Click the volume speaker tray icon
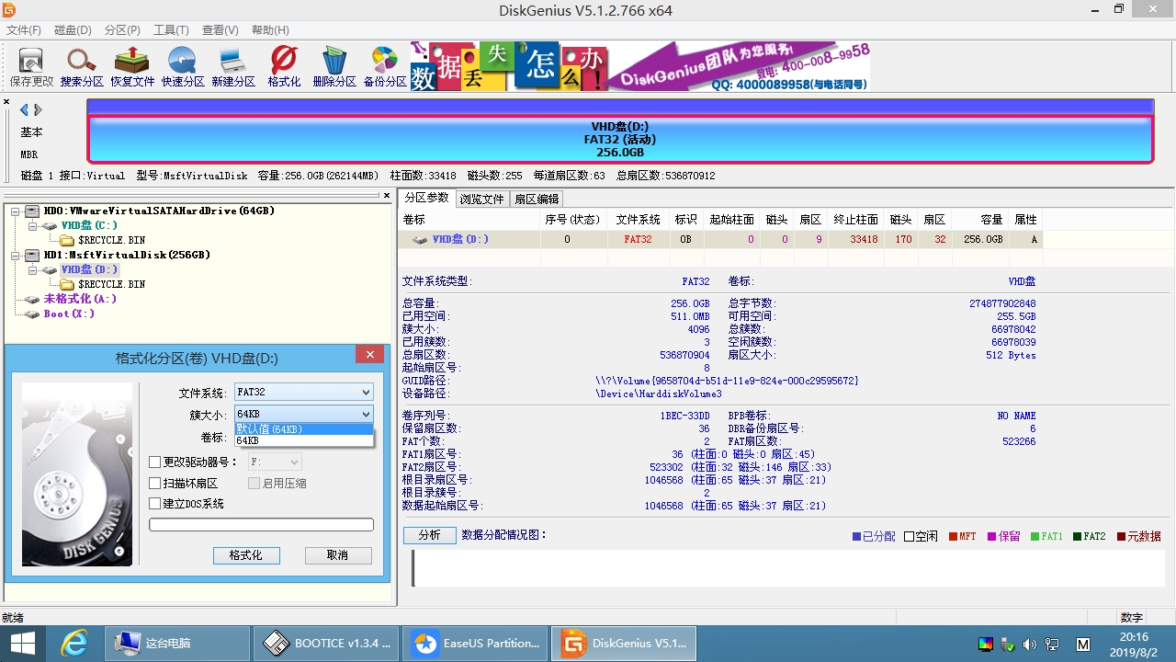 (x=1029, y=644)
